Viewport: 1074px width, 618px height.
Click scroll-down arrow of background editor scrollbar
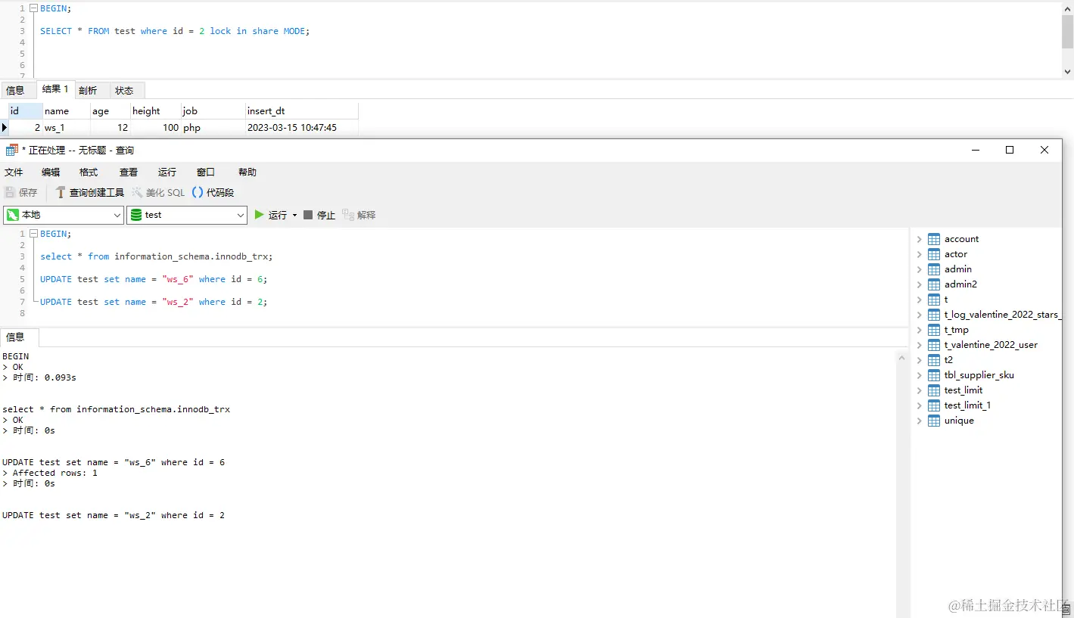[x=1067, y=72]
